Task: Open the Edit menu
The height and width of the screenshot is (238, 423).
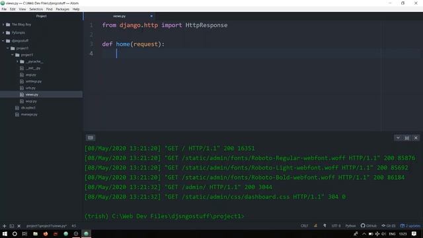Action: pos(13,9)
